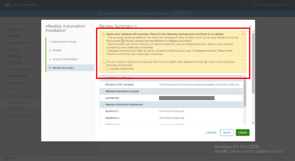
Task: Open Hosts in the sidebar
Action: (x=15, y=50)
